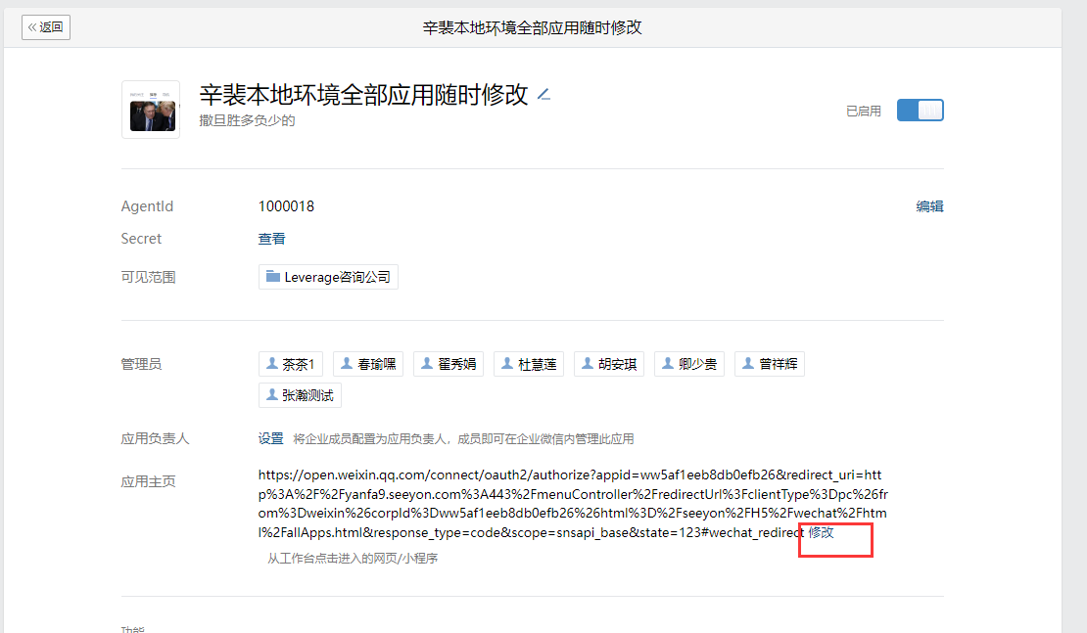Select the Leverage咨询公司 folder tag
The width and height of the screenshot is (1087, 633).
(x=329, y=277)
